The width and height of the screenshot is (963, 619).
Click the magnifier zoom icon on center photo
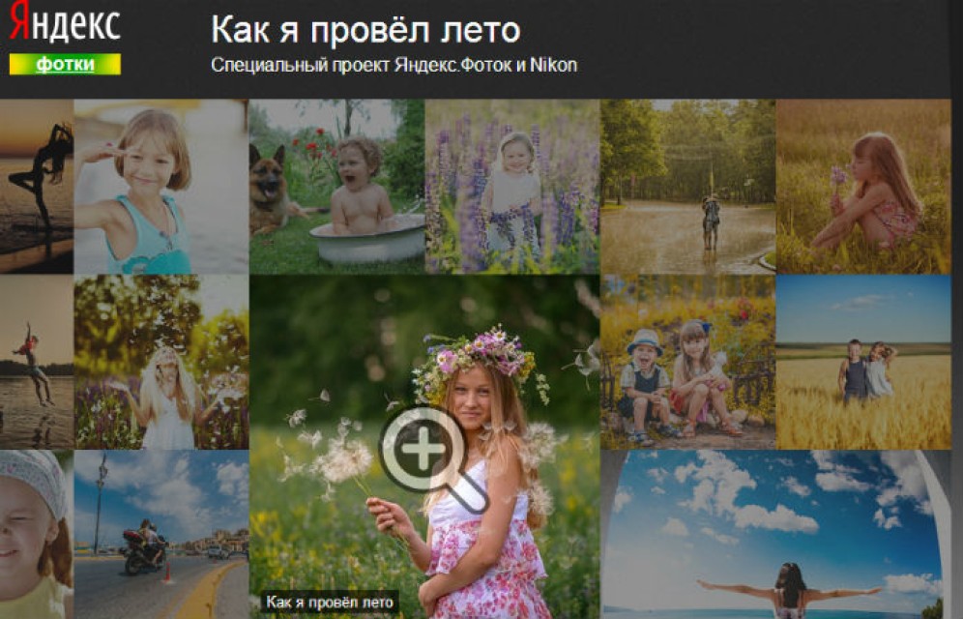[x=426, y=452]
